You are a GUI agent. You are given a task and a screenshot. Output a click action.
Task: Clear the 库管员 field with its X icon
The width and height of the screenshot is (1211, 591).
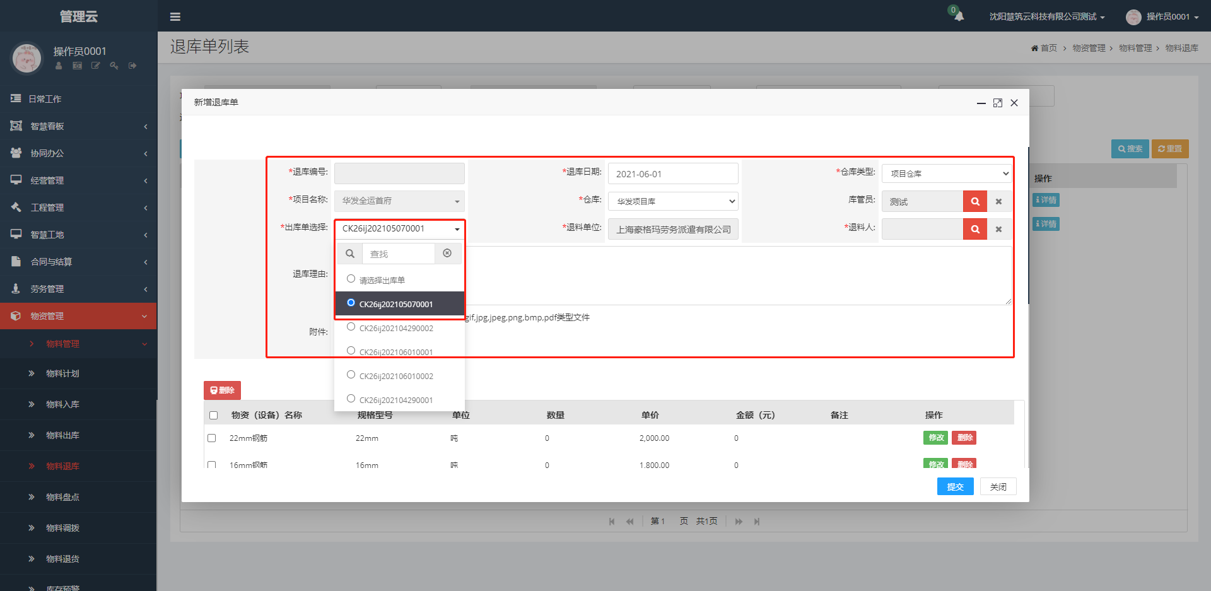pos(998,202)
